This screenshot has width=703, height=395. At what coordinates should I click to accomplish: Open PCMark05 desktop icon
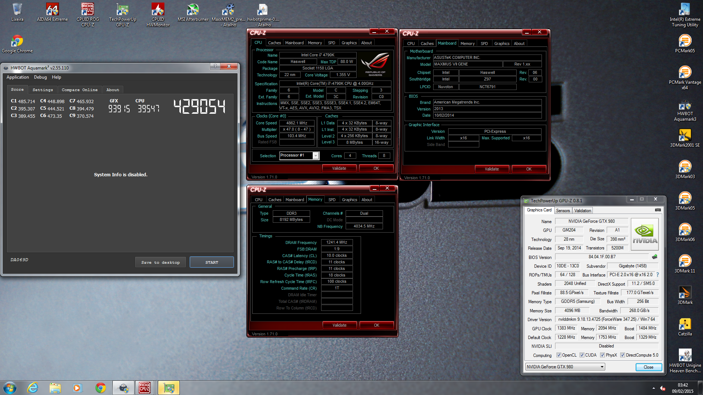click(685, 44)
